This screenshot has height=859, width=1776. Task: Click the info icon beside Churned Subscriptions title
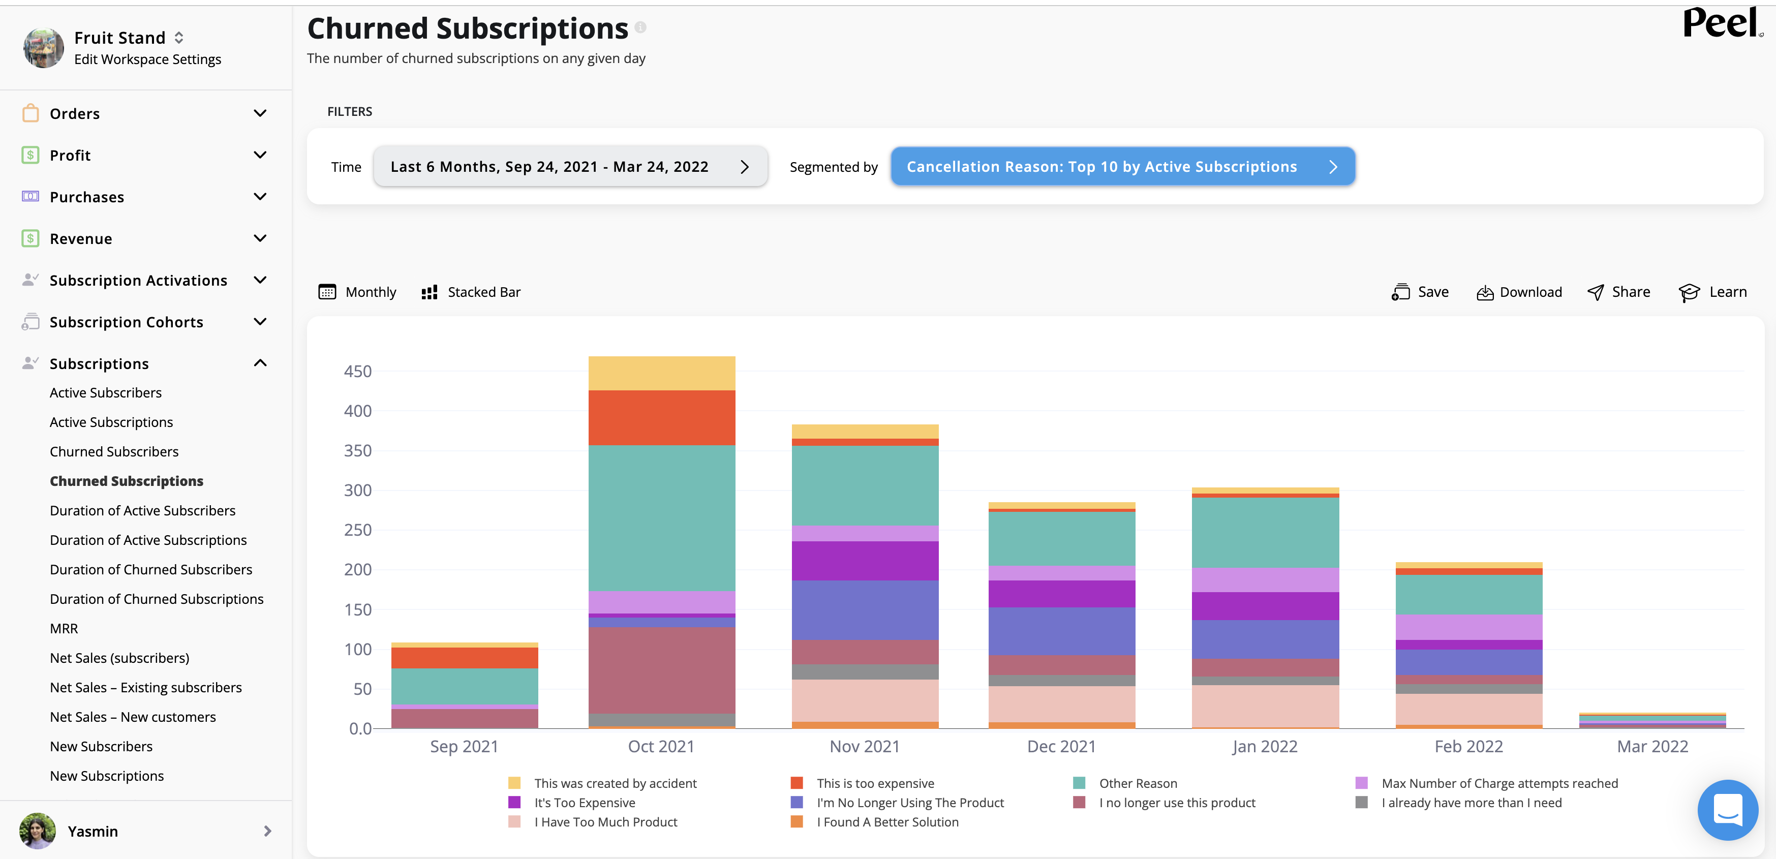(x=640, y=27)
